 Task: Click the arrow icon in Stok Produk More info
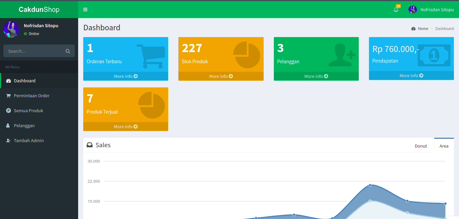pyautogui.click(x=231, y=76)
